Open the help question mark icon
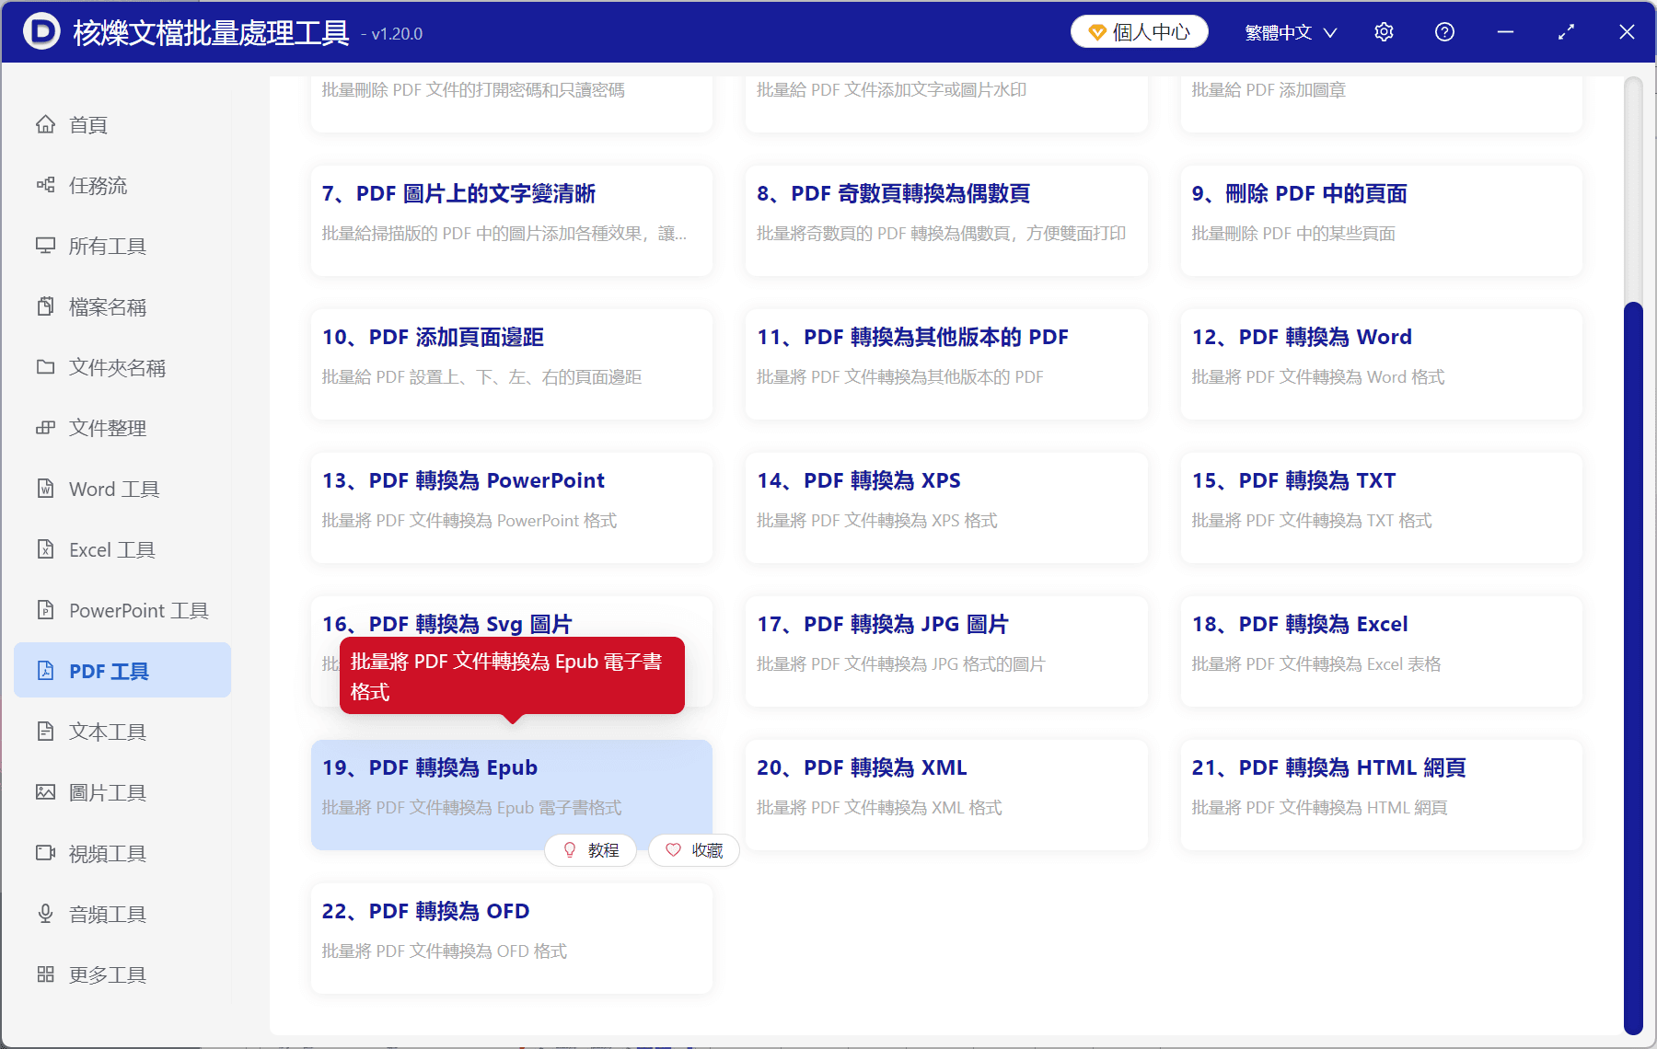The image size is (1657, 1049). (x=1444, y=31)
